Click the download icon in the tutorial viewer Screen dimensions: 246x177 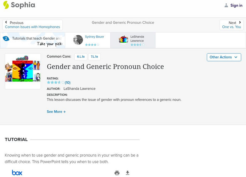coord(128,173)
